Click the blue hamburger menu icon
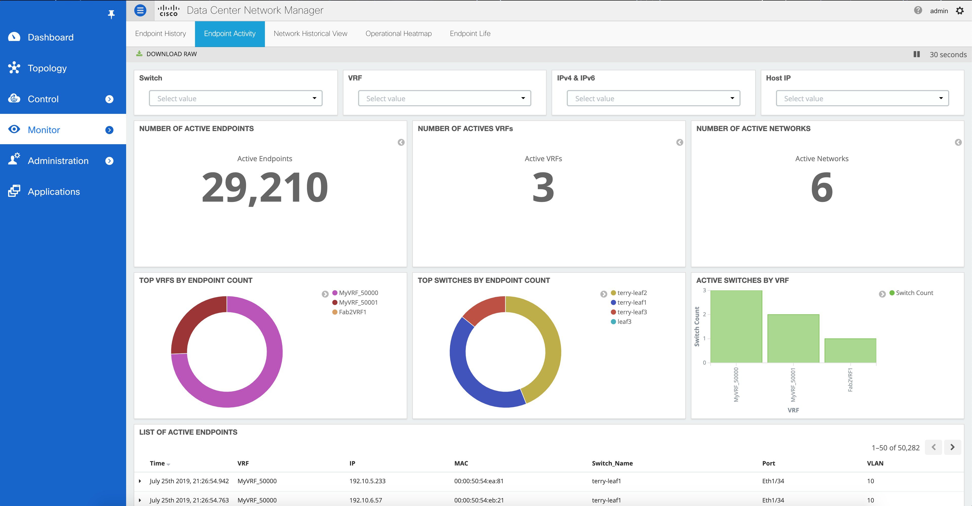The image size is (972, 506). tap(140, 10)
